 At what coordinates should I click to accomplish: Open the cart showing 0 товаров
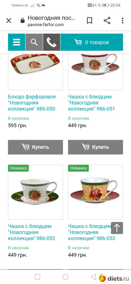(x=92, y=42)
